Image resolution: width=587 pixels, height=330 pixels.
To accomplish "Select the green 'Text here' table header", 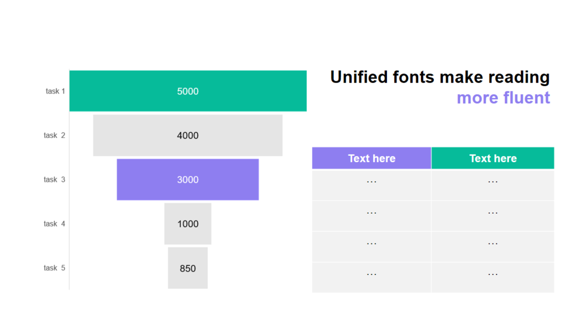I will 493,158.
